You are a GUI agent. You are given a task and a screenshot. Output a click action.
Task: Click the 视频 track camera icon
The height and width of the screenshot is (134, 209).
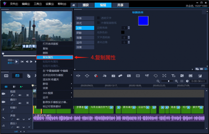[3, 94]
